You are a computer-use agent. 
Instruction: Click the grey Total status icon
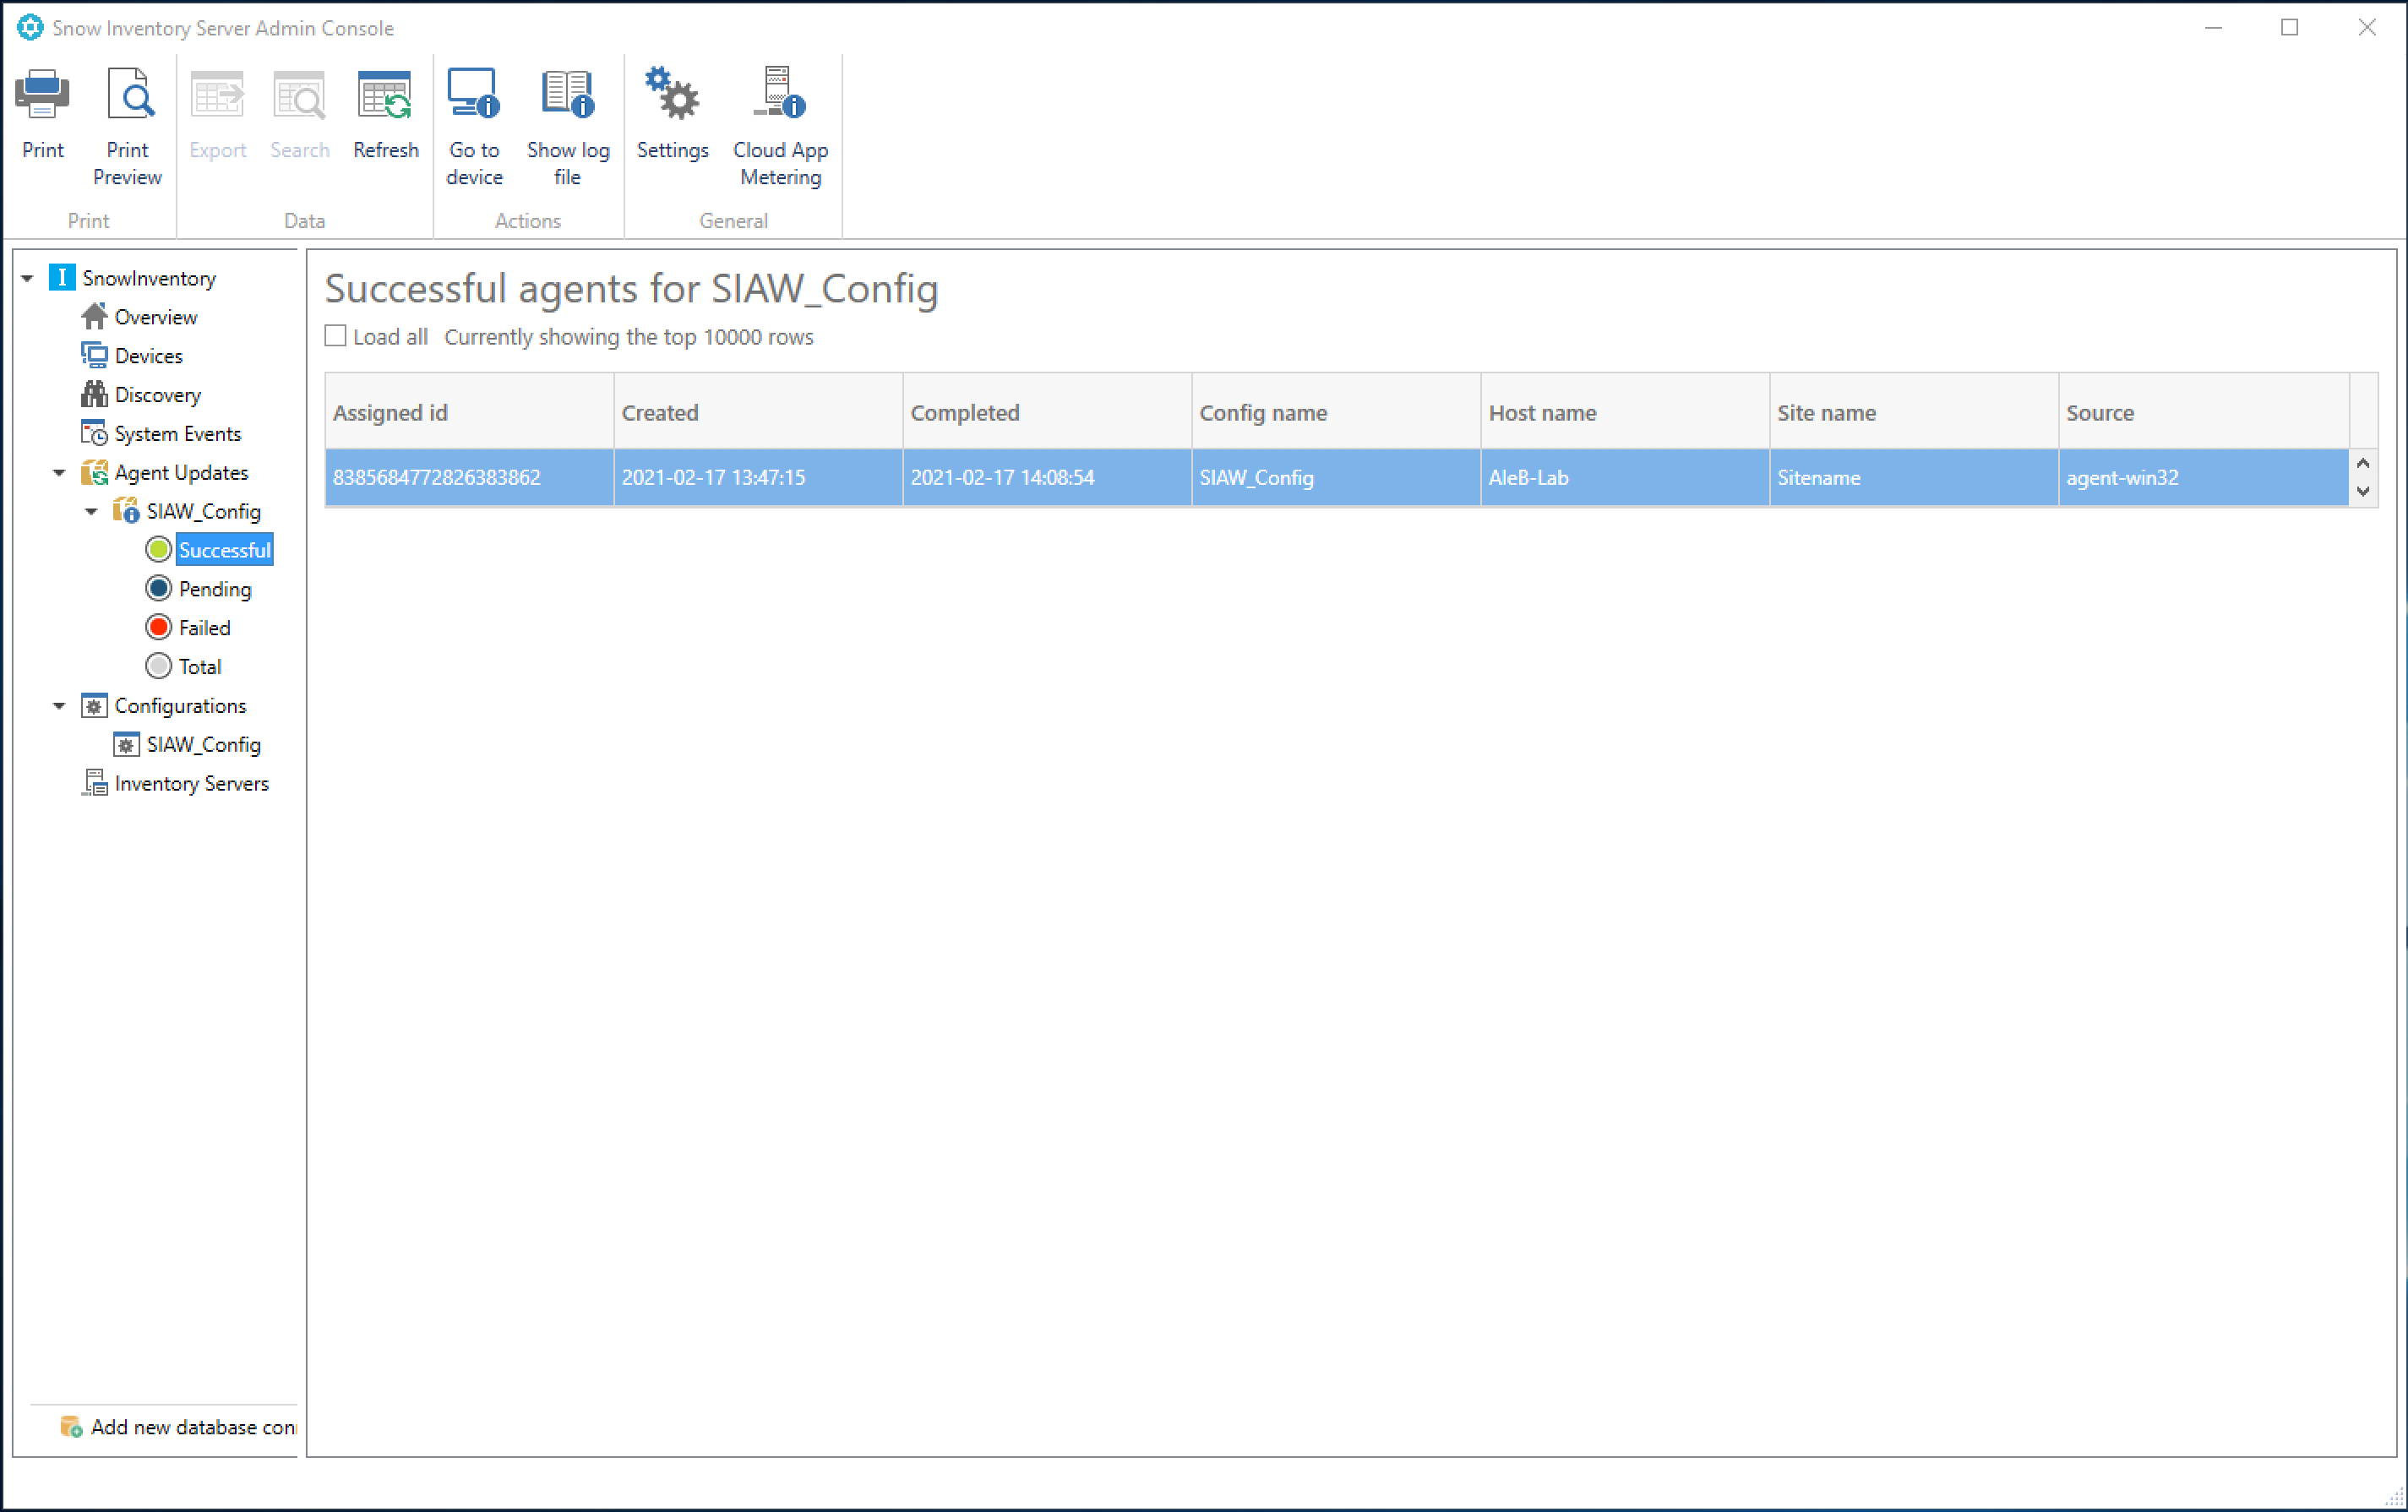tap(158, 666)
